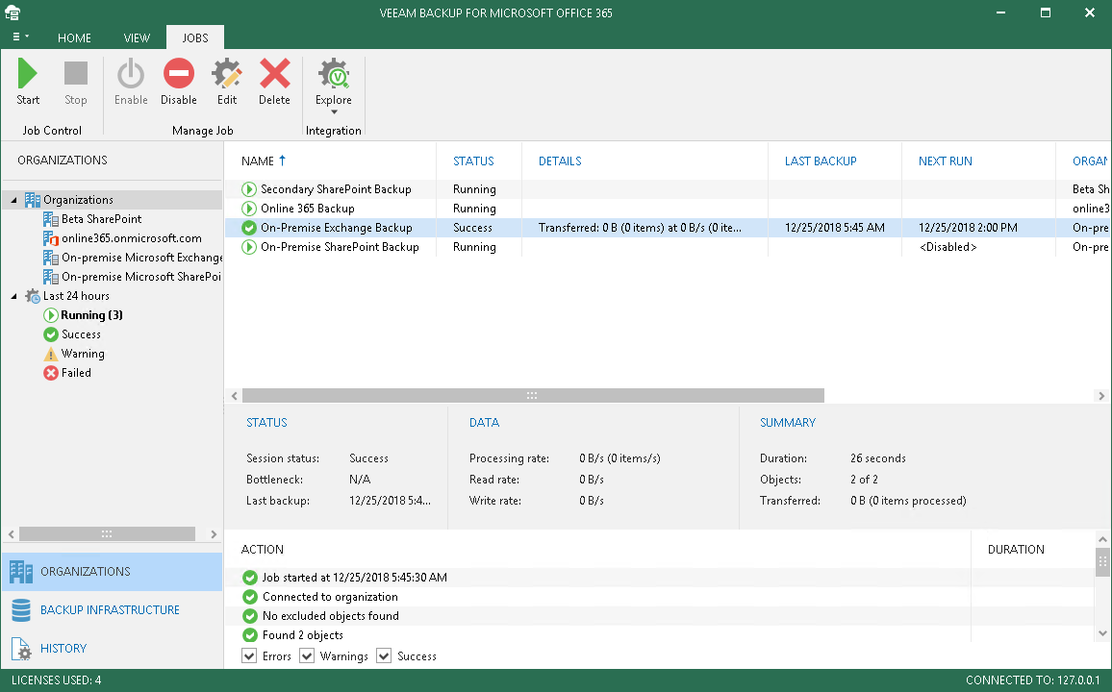The height and width of the screenshot is (692, 1112).
Task: Click job list scroll left arrow
Action: click(234, 395)
